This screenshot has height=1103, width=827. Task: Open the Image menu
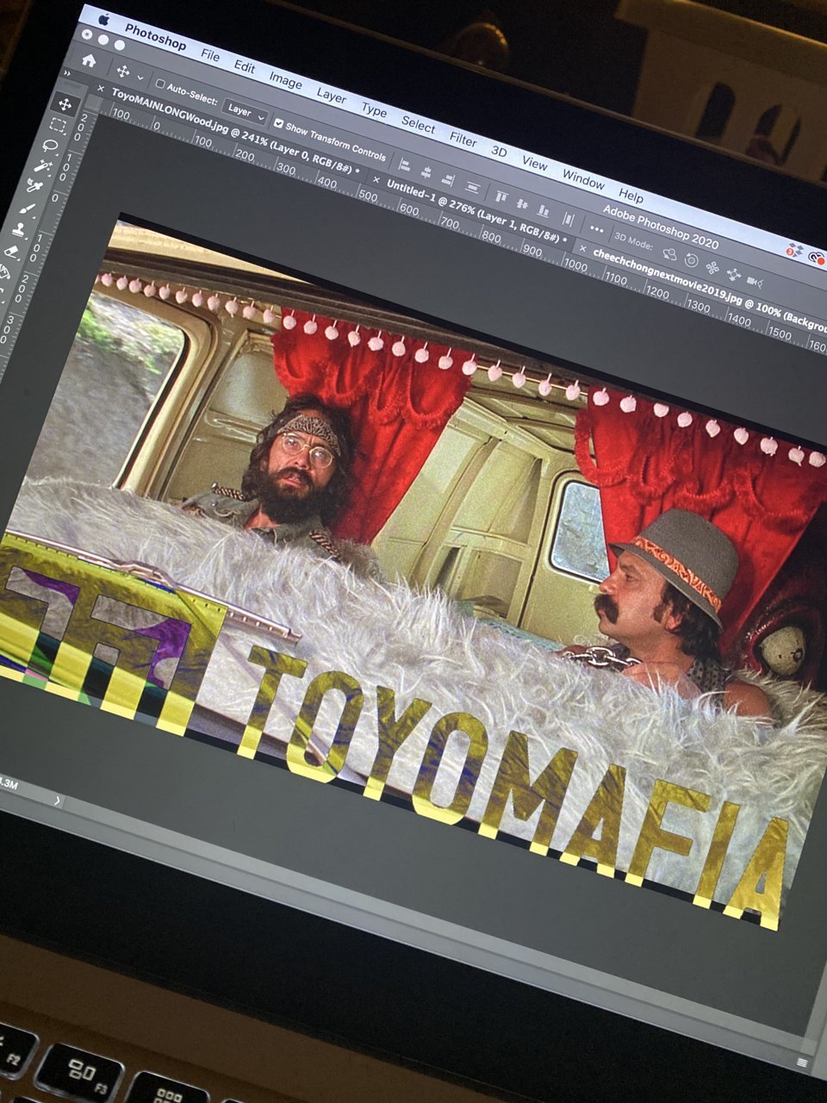(x=285, y=81)
